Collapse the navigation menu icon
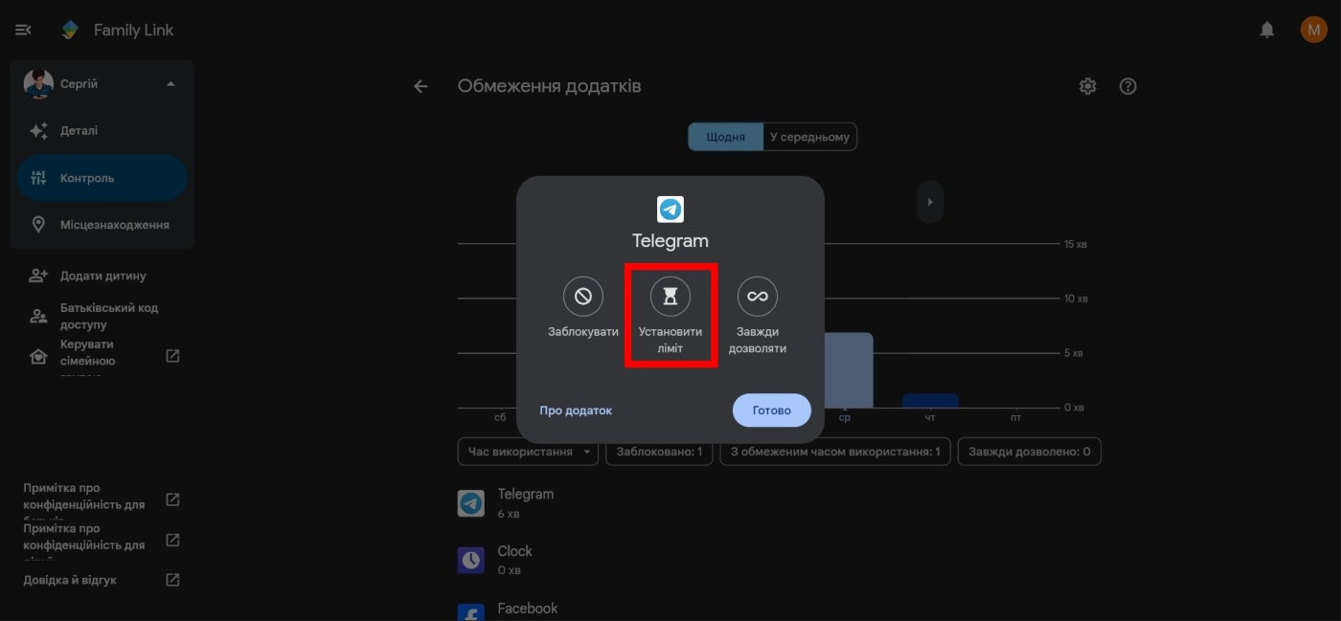This screenshot has height=621, width=1341. coord(23,31)
